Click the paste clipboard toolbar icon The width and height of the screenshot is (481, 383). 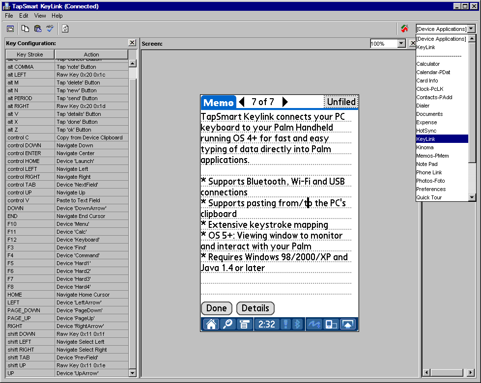coord(37,28)
